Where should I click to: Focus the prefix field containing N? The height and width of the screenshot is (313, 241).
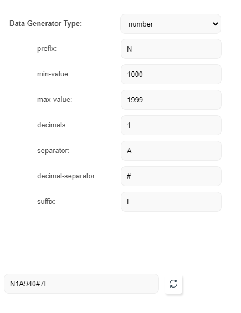click(171, 49)
